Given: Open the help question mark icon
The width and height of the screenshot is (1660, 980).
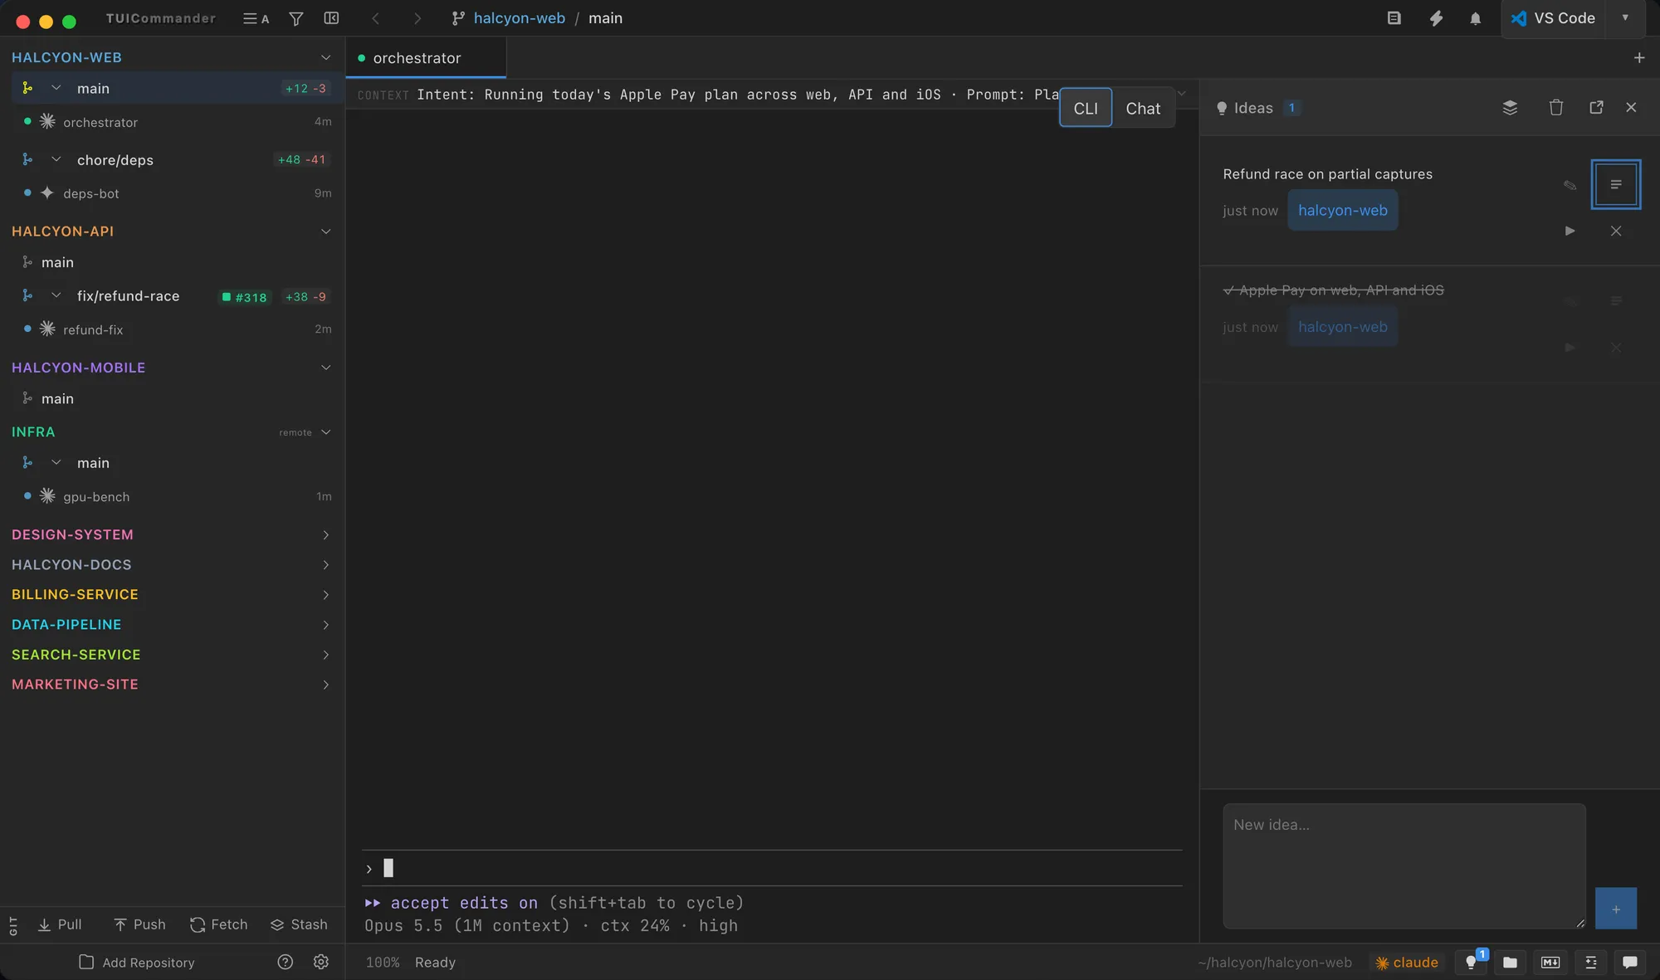Looking at the screenshot, I should (x=286, y=962).
